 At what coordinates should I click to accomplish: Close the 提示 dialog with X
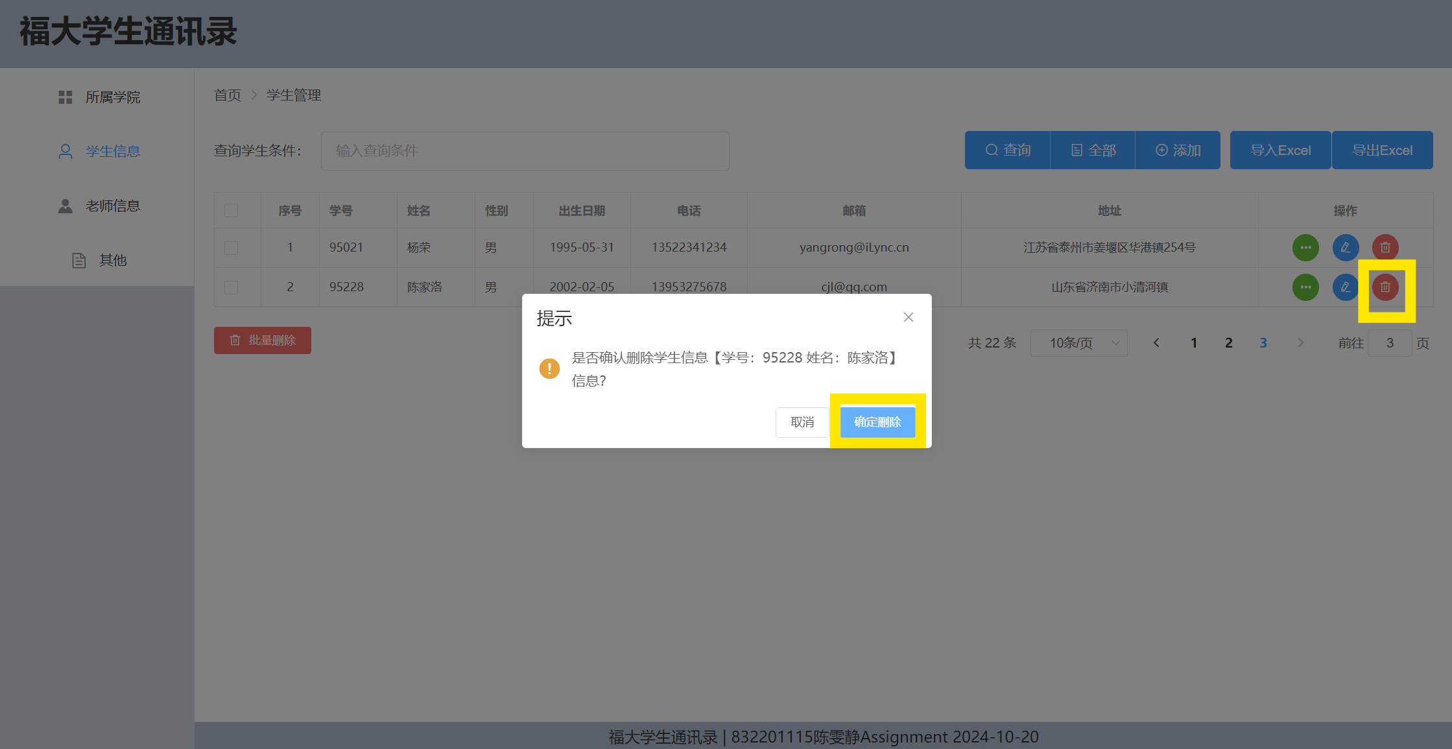tap(908, 317)
